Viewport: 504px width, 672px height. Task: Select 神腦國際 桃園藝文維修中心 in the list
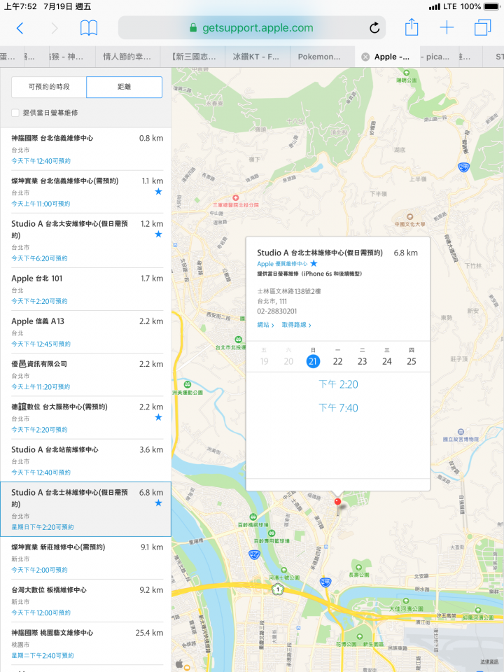[85, 644]
